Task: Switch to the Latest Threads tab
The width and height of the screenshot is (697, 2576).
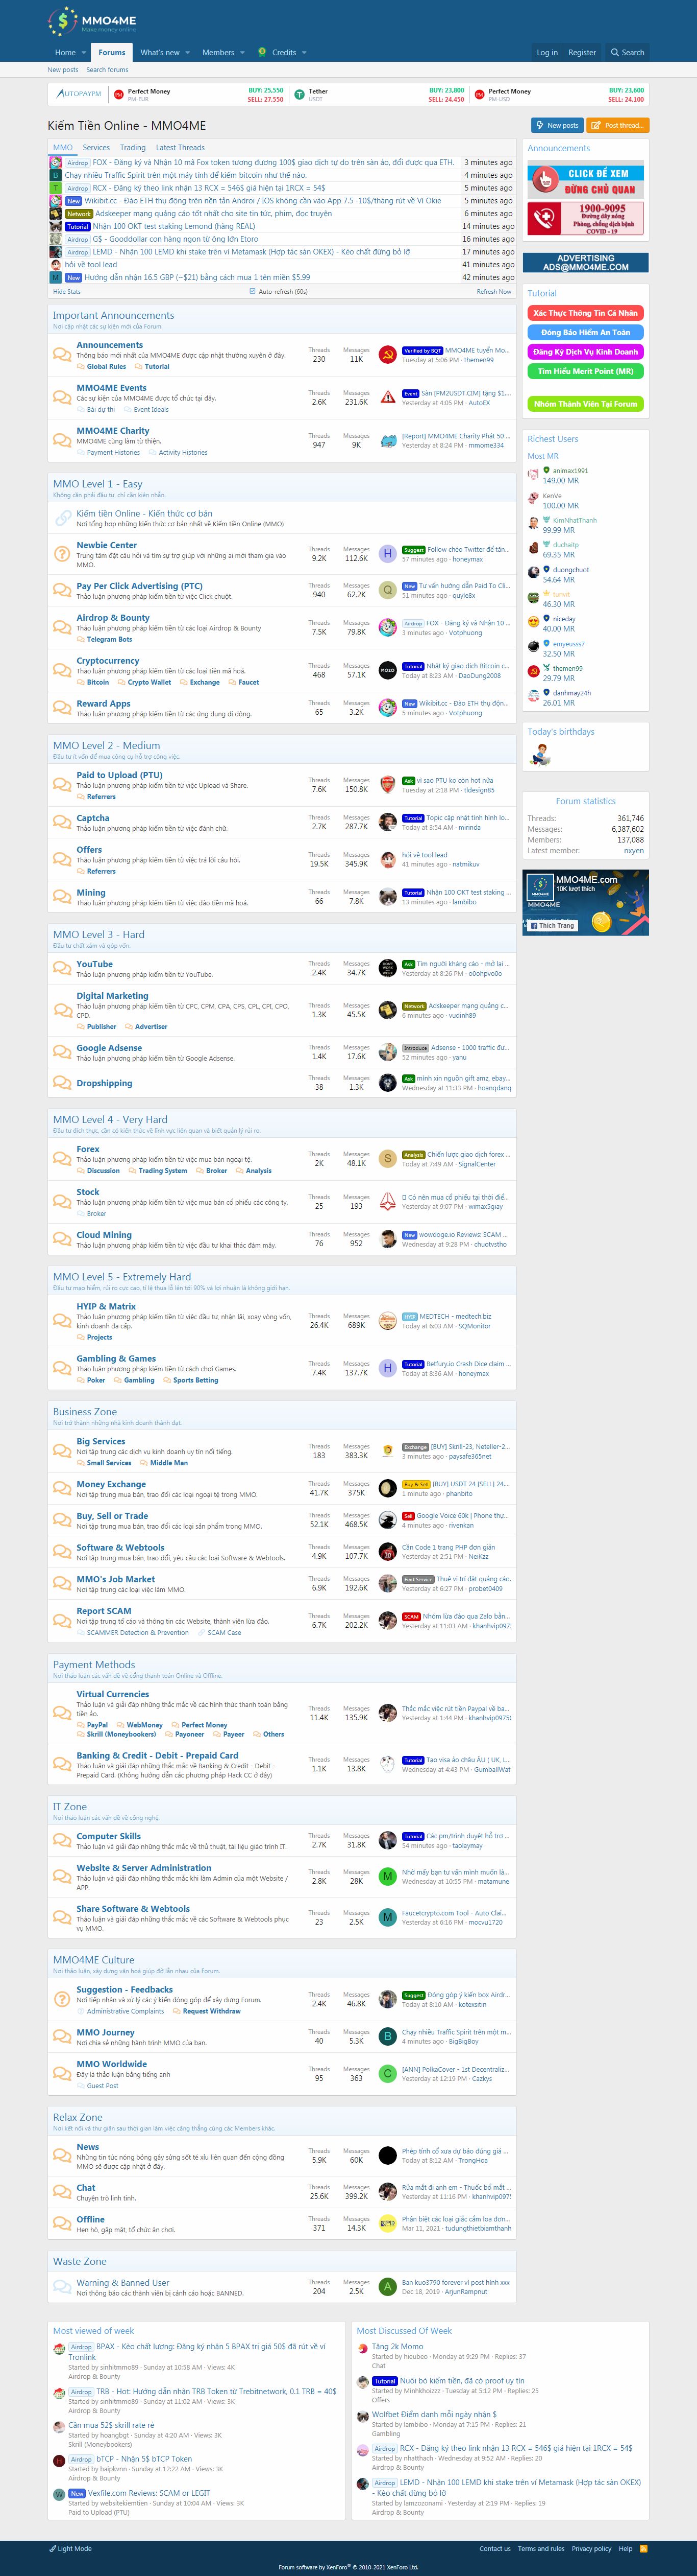Action: (180, 147)
